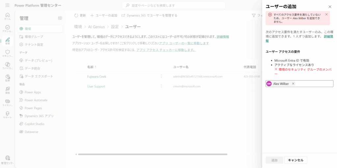Viewport: 337px width, 168px height.
Task: Select Power Automate in the navigation
Action: pyautogui.click(x=36, y=100)
